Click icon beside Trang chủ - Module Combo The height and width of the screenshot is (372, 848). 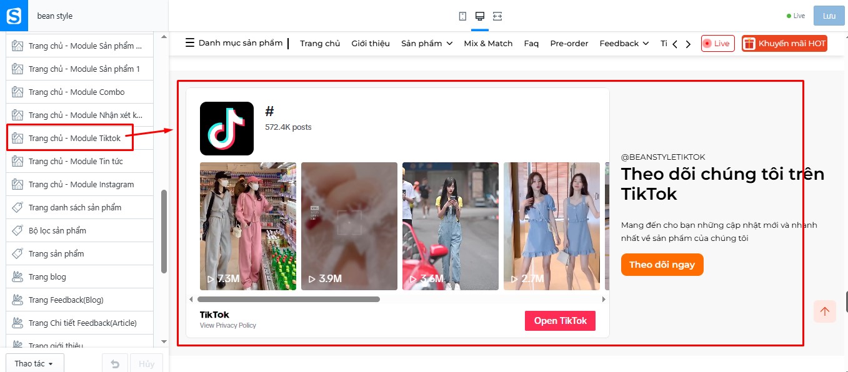pos(18,92)
